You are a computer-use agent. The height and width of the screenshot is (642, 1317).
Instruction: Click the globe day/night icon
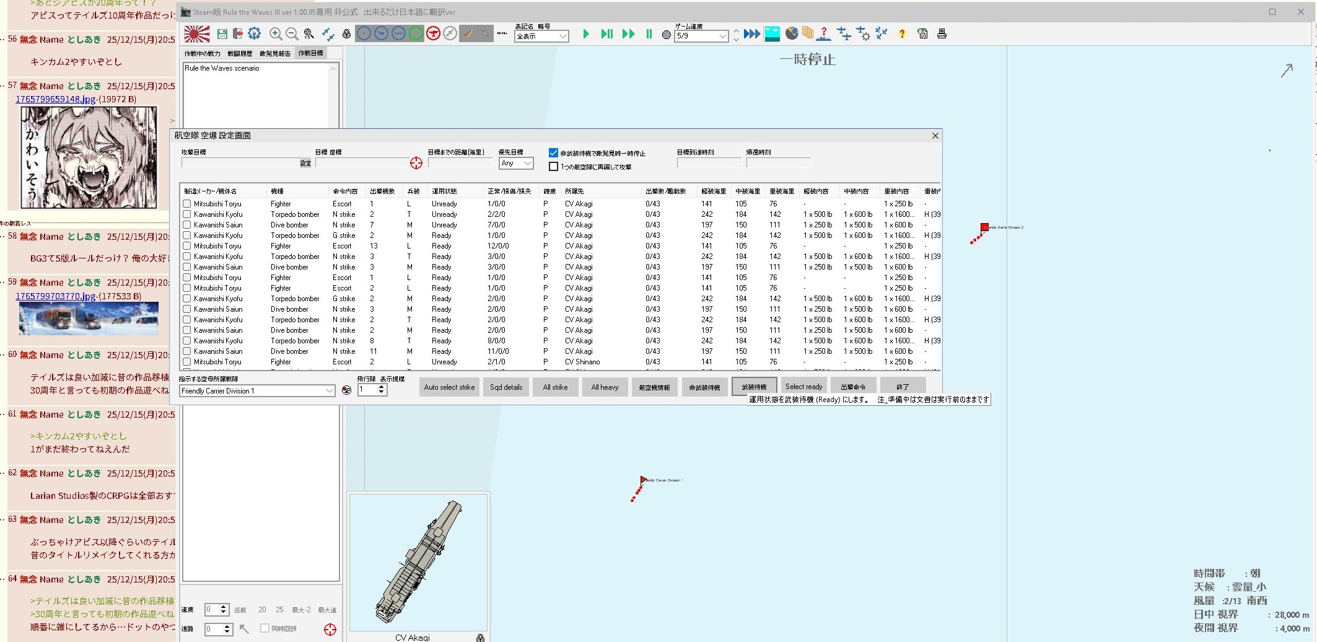pos(791,33)
